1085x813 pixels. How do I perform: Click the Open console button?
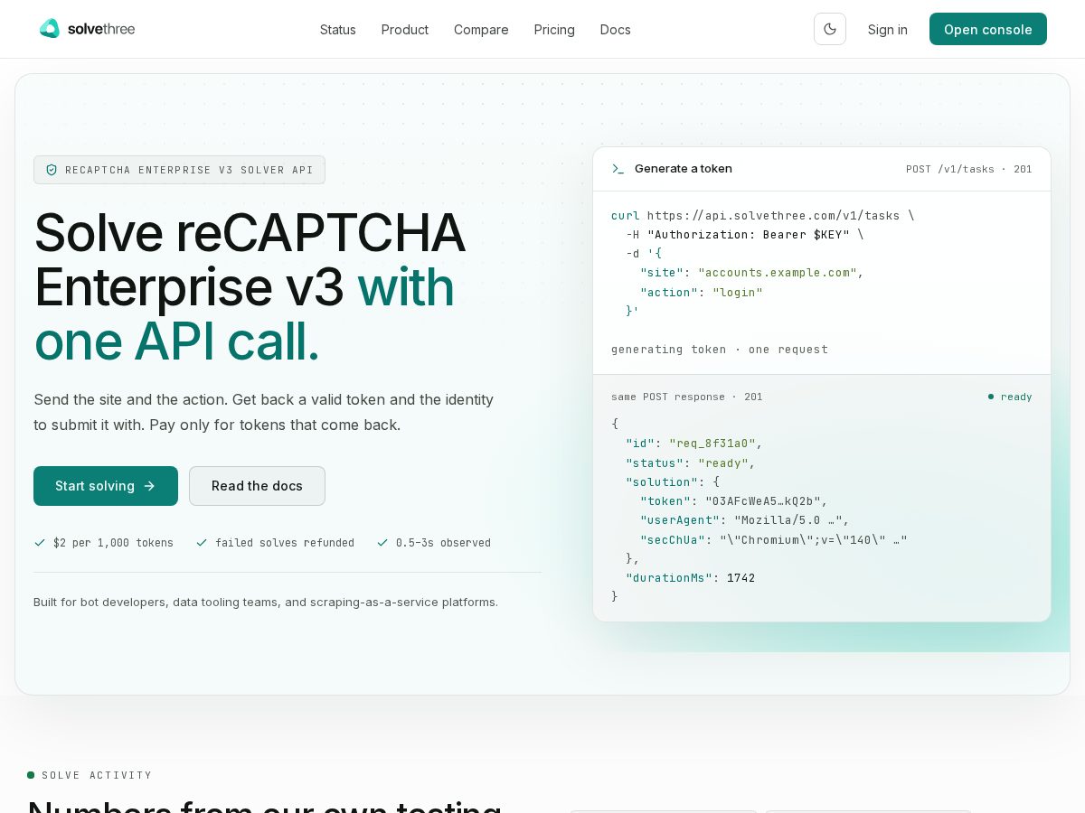pyautogui.click(x=988, y=29)
